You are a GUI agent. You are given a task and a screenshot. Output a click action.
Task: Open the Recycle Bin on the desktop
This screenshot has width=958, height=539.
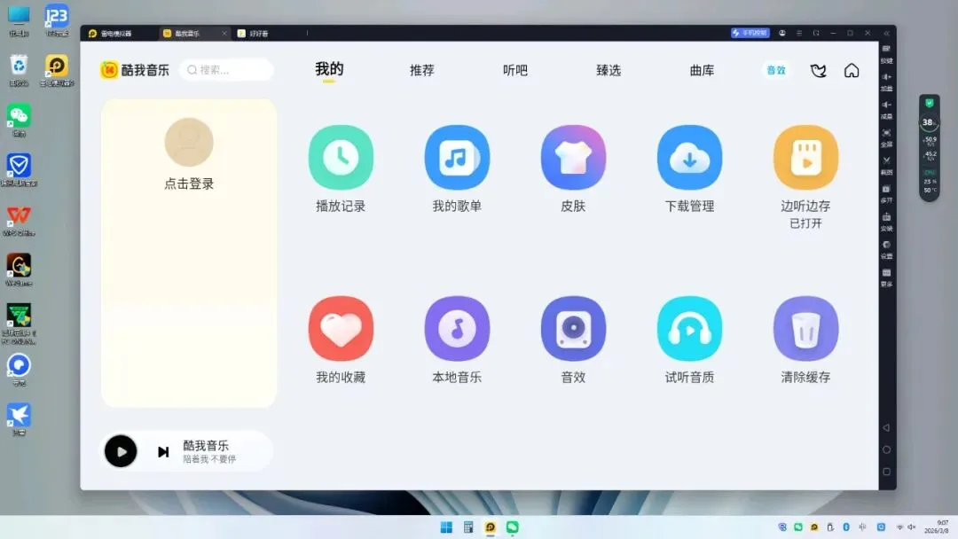pos(19,69)
